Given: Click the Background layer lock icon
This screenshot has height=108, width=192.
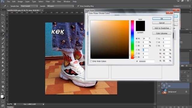Looking at the screenshot, I should tap(186, 91).
